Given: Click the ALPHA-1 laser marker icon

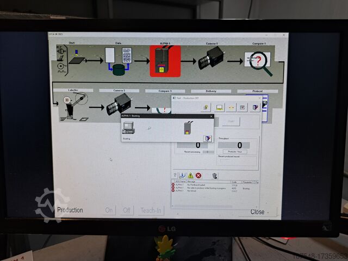Looking at the screenshot, I should [x=165, y=61].
